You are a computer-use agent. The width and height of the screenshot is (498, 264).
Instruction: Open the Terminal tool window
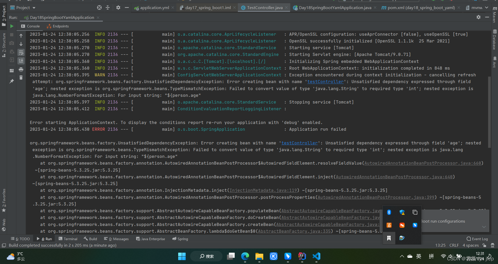click(x=68, y=239)
